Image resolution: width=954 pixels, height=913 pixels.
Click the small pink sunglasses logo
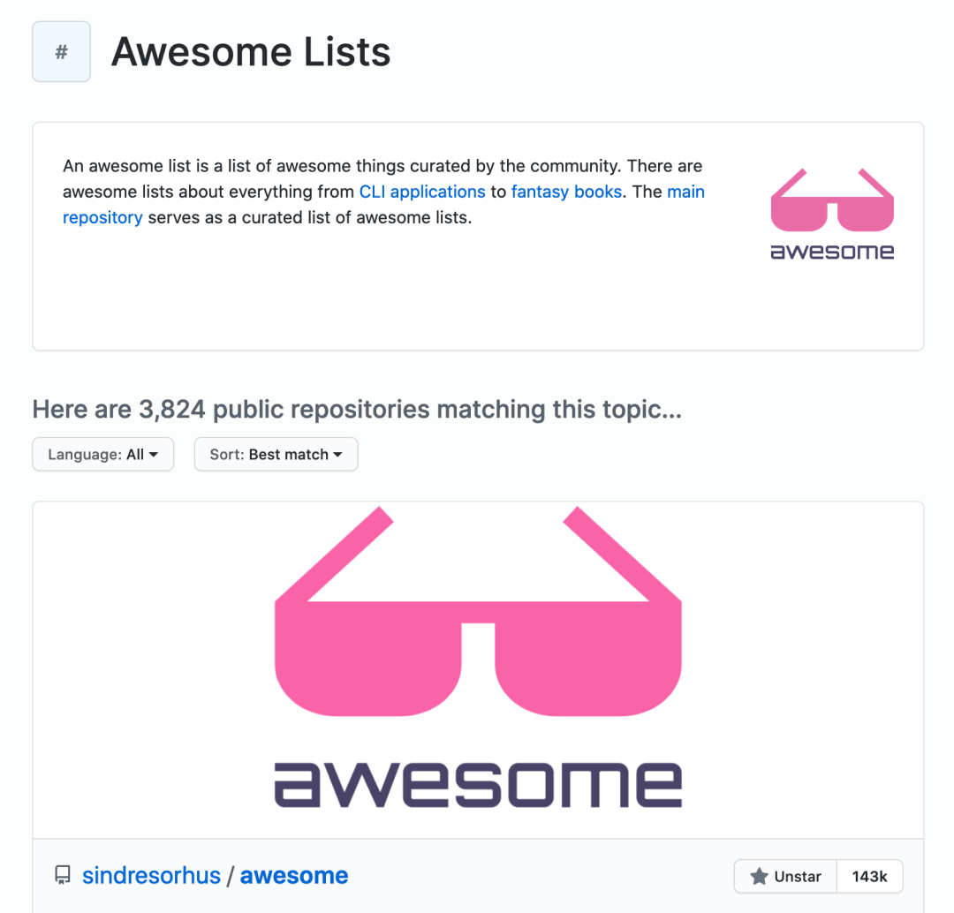coord(832,200)
